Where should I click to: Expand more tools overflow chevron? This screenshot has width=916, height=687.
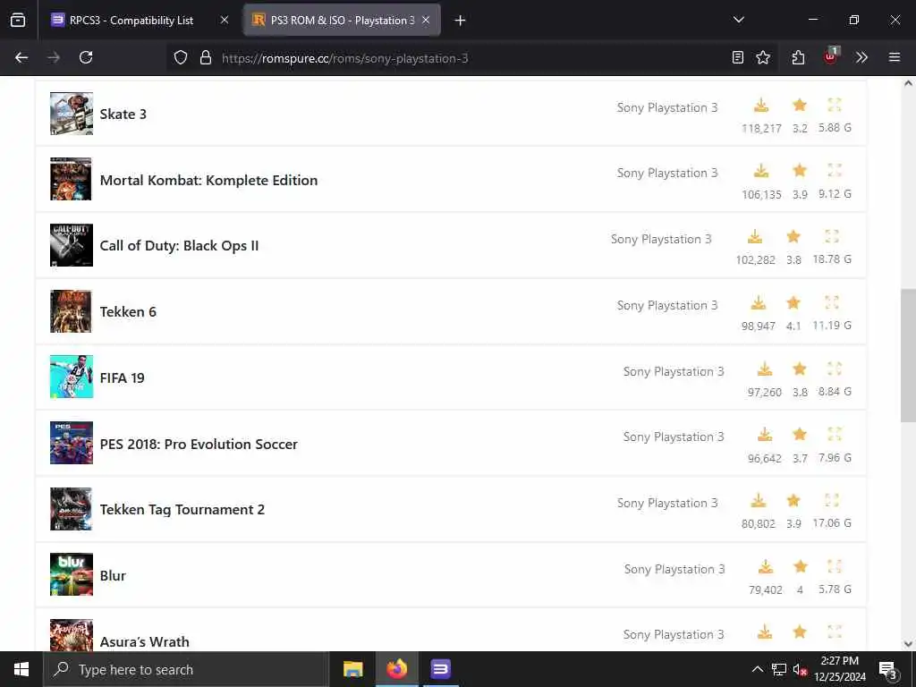[861, 57]
